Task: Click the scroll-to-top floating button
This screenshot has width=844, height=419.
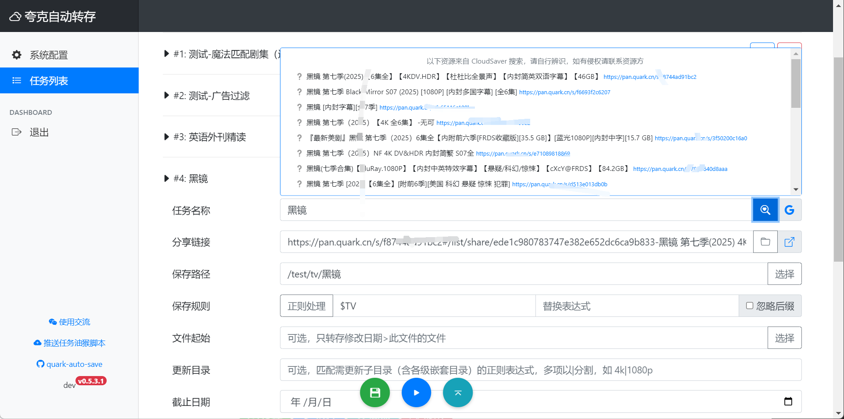Action: point(457,392)
